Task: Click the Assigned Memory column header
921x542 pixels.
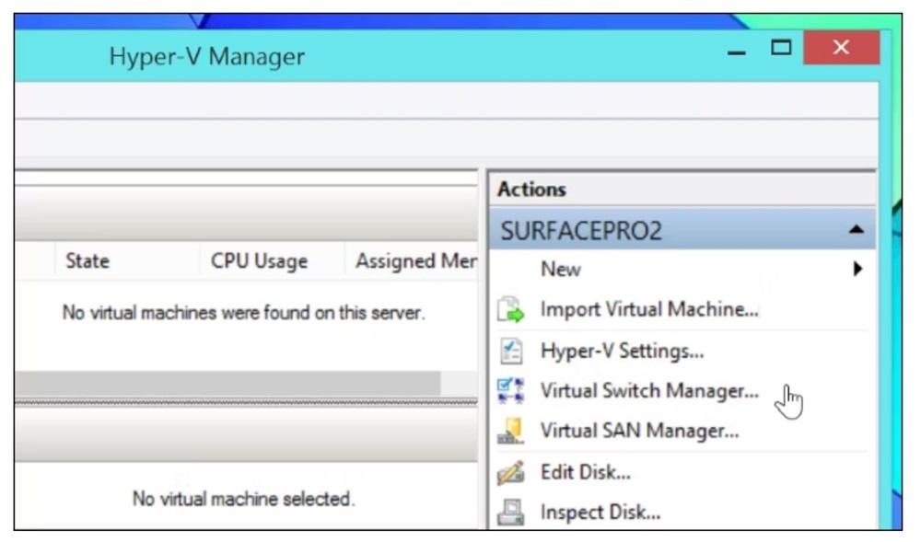Action: (x=414, y=261)
